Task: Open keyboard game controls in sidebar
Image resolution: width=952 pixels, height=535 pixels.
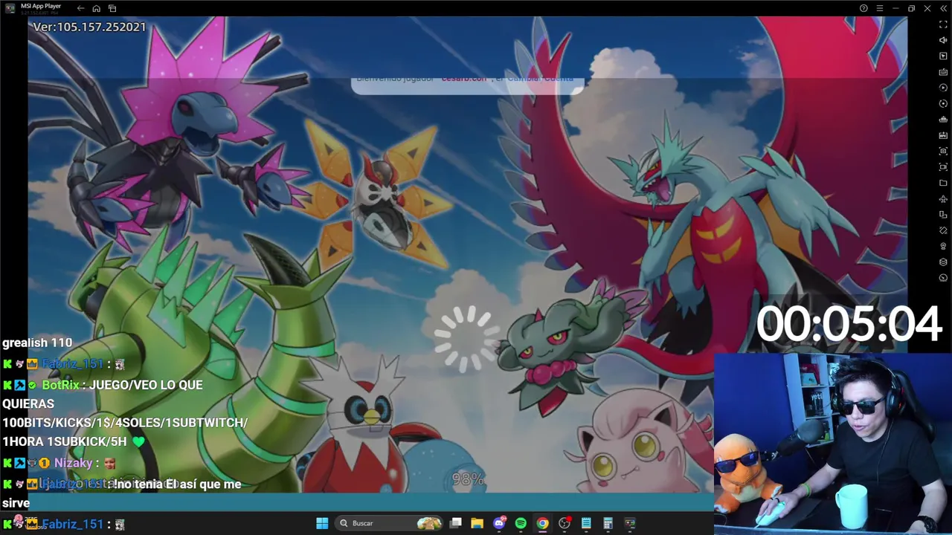Action: [x=943, y=72]
